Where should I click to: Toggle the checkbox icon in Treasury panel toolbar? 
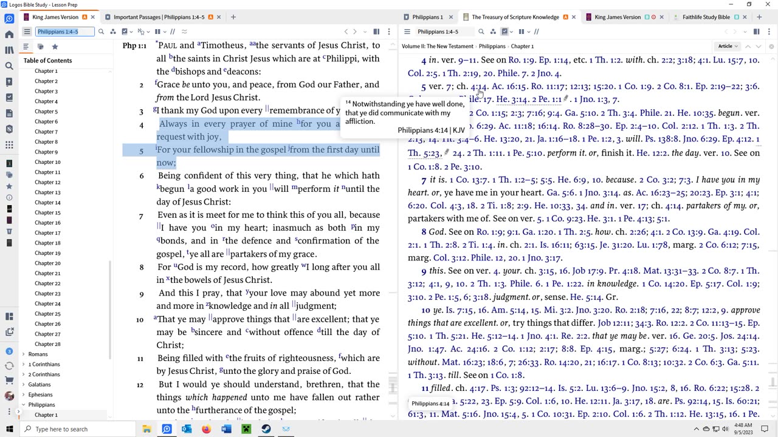(505, 32)
